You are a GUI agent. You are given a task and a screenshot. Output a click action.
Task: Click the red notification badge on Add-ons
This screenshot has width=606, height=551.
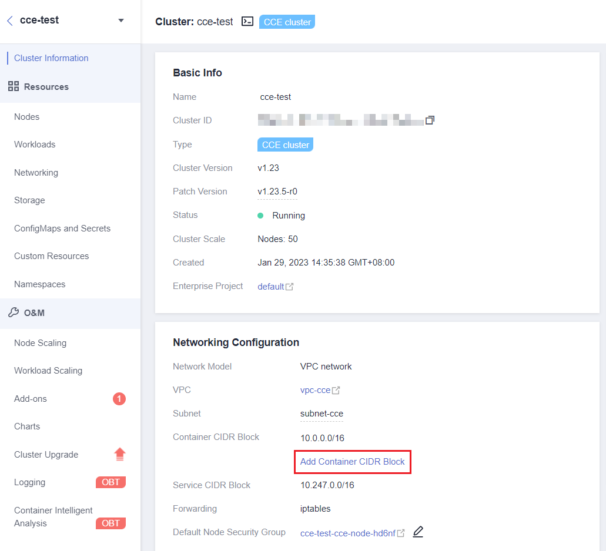119,398
